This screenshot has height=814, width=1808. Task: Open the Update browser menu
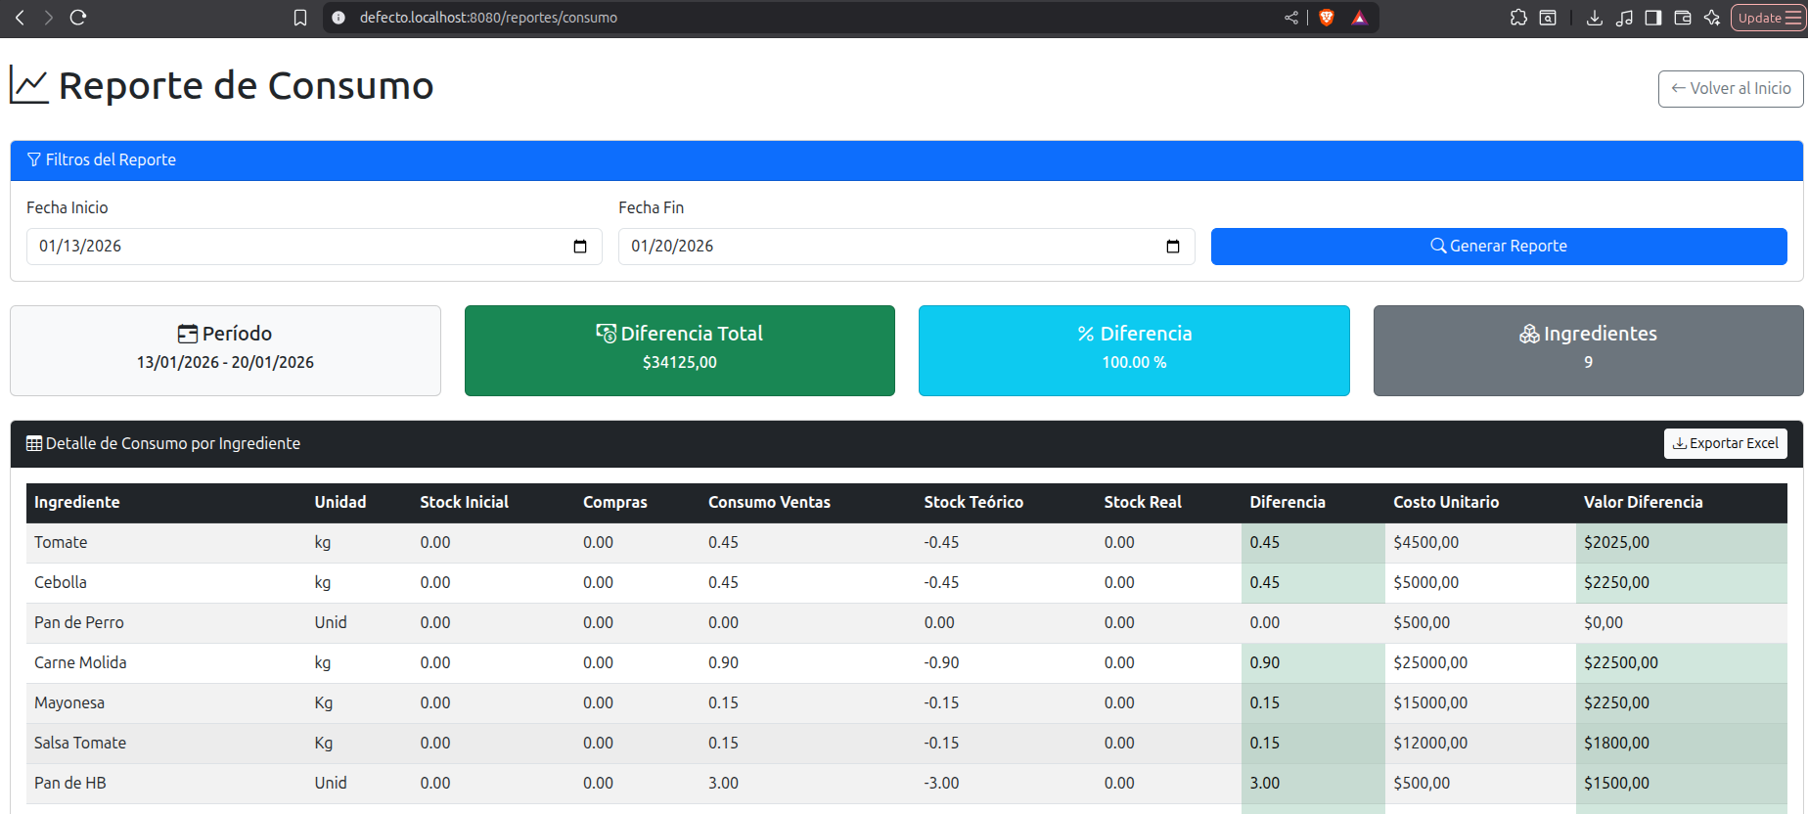[x=1768, y=18]
